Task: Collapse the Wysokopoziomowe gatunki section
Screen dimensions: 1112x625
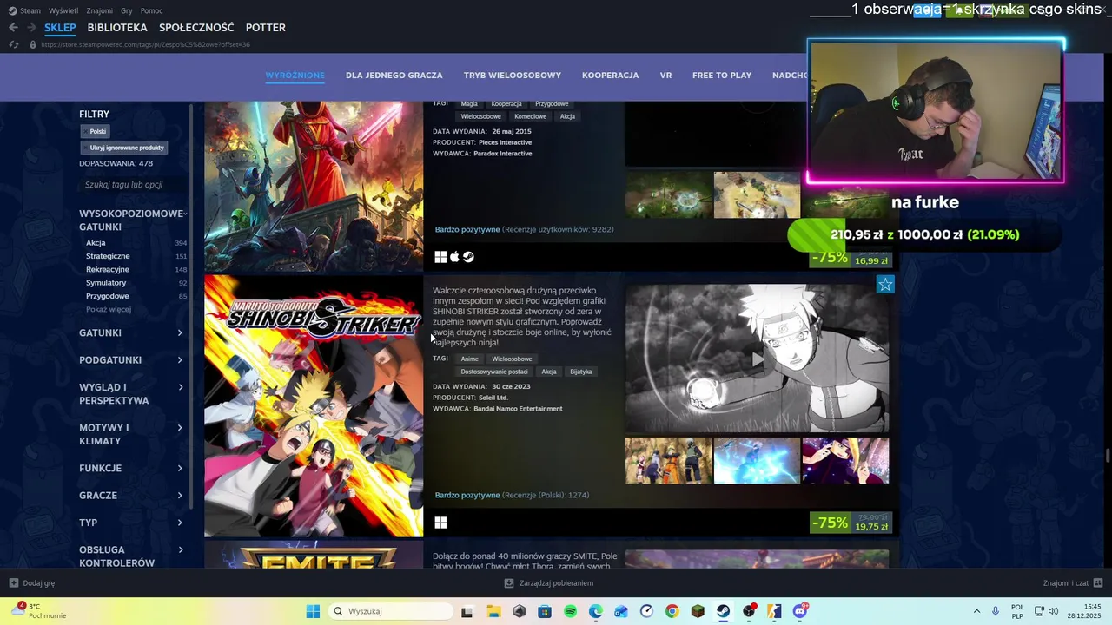Action: point(133,220)
